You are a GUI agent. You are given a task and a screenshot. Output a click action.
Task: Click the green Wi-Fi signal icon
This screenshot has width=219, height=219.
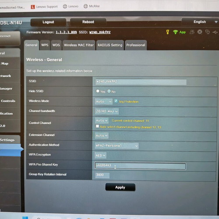(175, 32)
